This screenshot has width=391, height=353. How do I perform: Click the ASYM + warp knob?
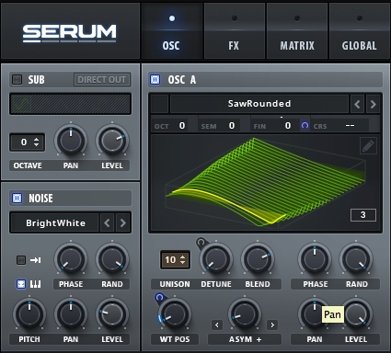(x=245, y=314)
